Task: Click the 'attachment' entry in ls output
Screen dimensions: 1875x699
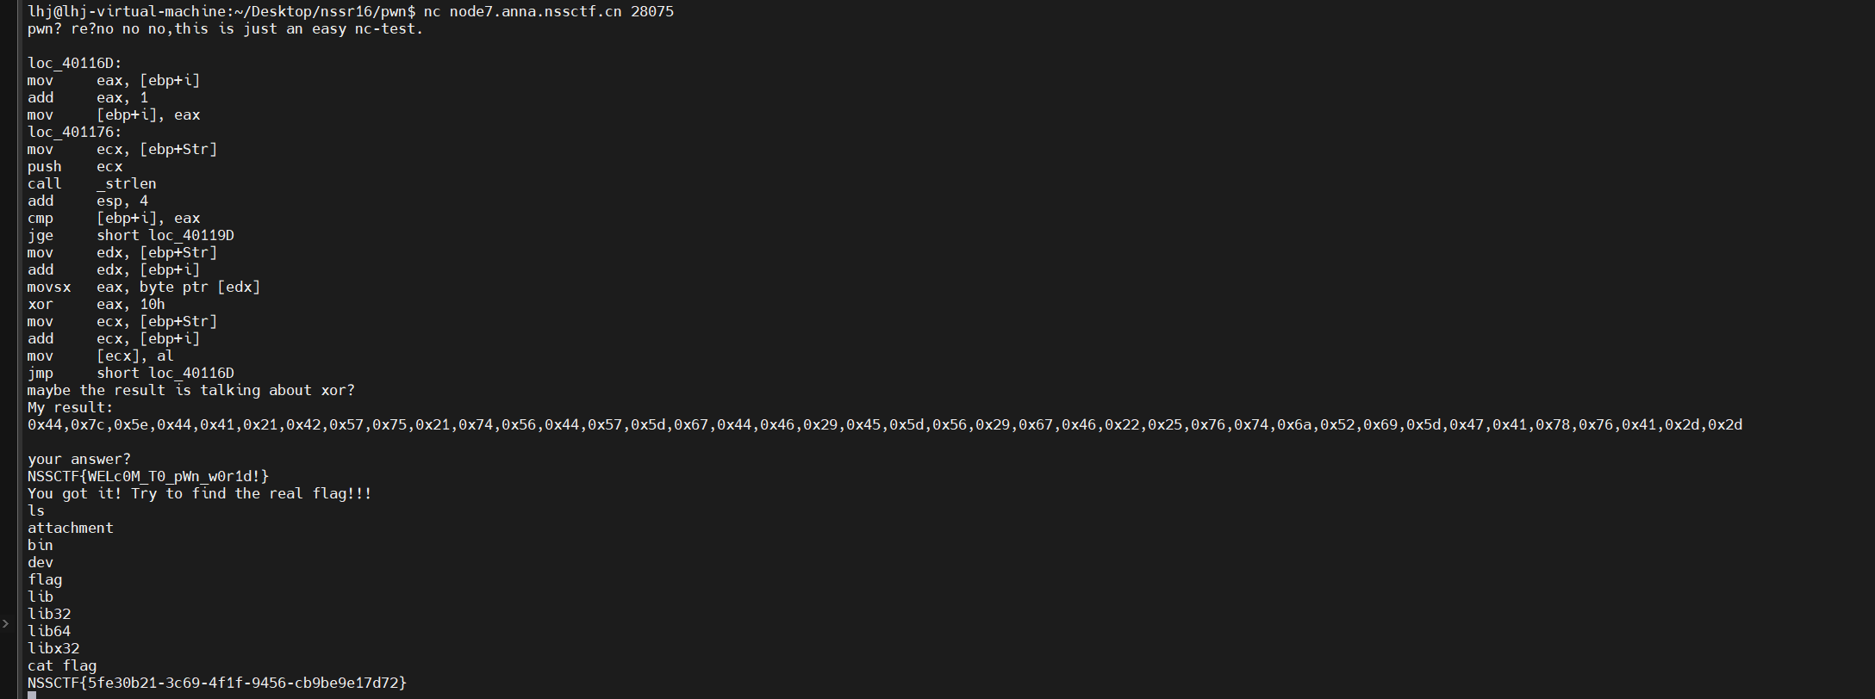Action: 71,528
